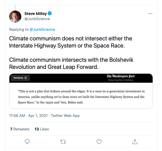Click the blue verified badge
The height and width of the screenshot is (151, 162).
coord(50,13)
